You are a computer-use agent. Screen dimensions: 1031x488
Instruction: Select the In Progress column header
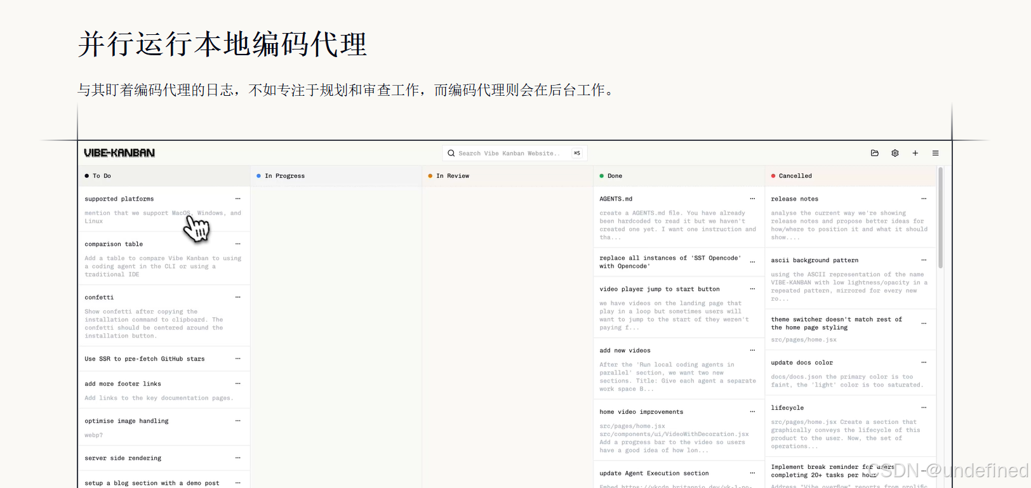[x=336, y=176]
